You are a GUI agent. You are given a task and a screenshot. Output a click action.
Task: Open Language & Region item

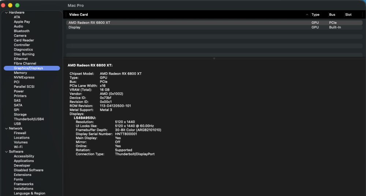tap(29, 193)
